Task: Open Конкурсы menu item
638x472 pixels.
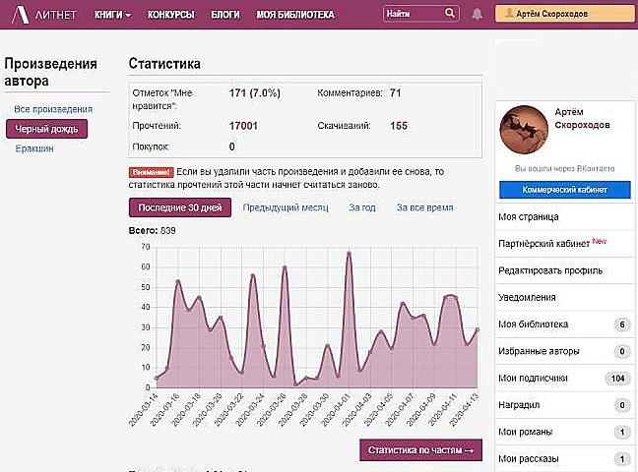Action: pyautogui.click(x=170, y=15)
